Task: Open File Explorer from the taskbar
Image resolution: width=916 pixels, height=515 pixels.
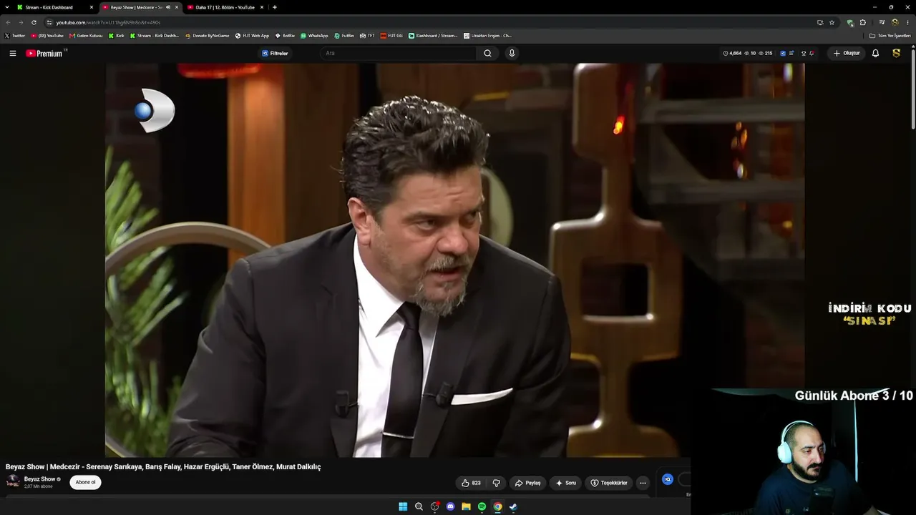Action: coord(466,506)
